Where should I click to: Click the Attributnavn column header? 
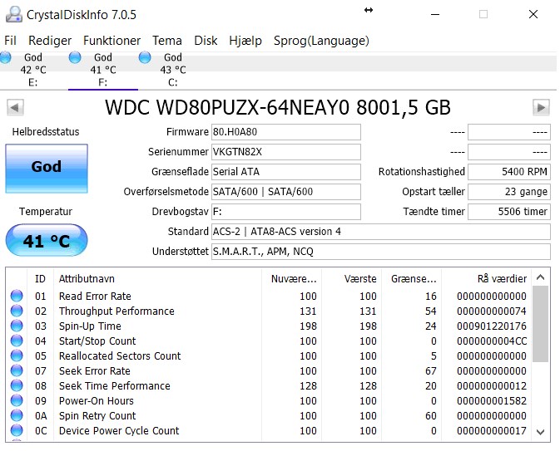click(x=157, y=279)
